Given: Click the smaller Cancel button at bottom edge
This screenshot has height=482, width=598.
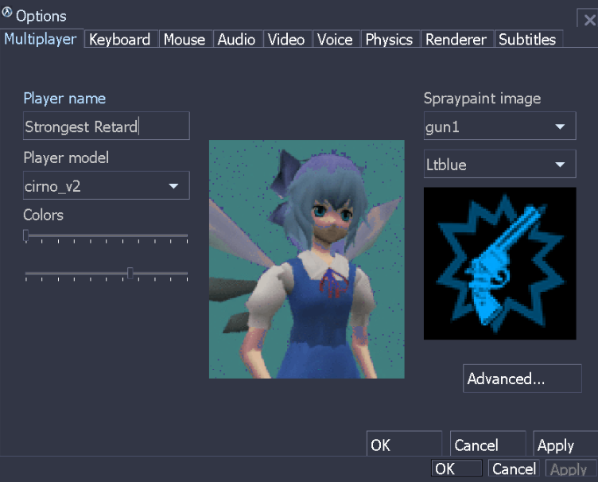Looking at the screenshot, I should (x=514, y=468).
